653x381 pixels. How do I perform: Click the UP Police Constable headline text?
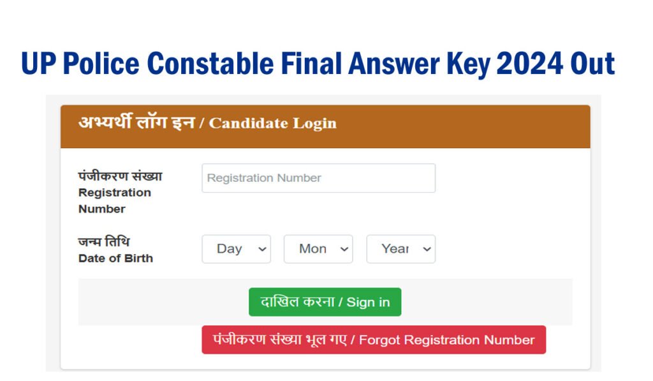(319, 63)
